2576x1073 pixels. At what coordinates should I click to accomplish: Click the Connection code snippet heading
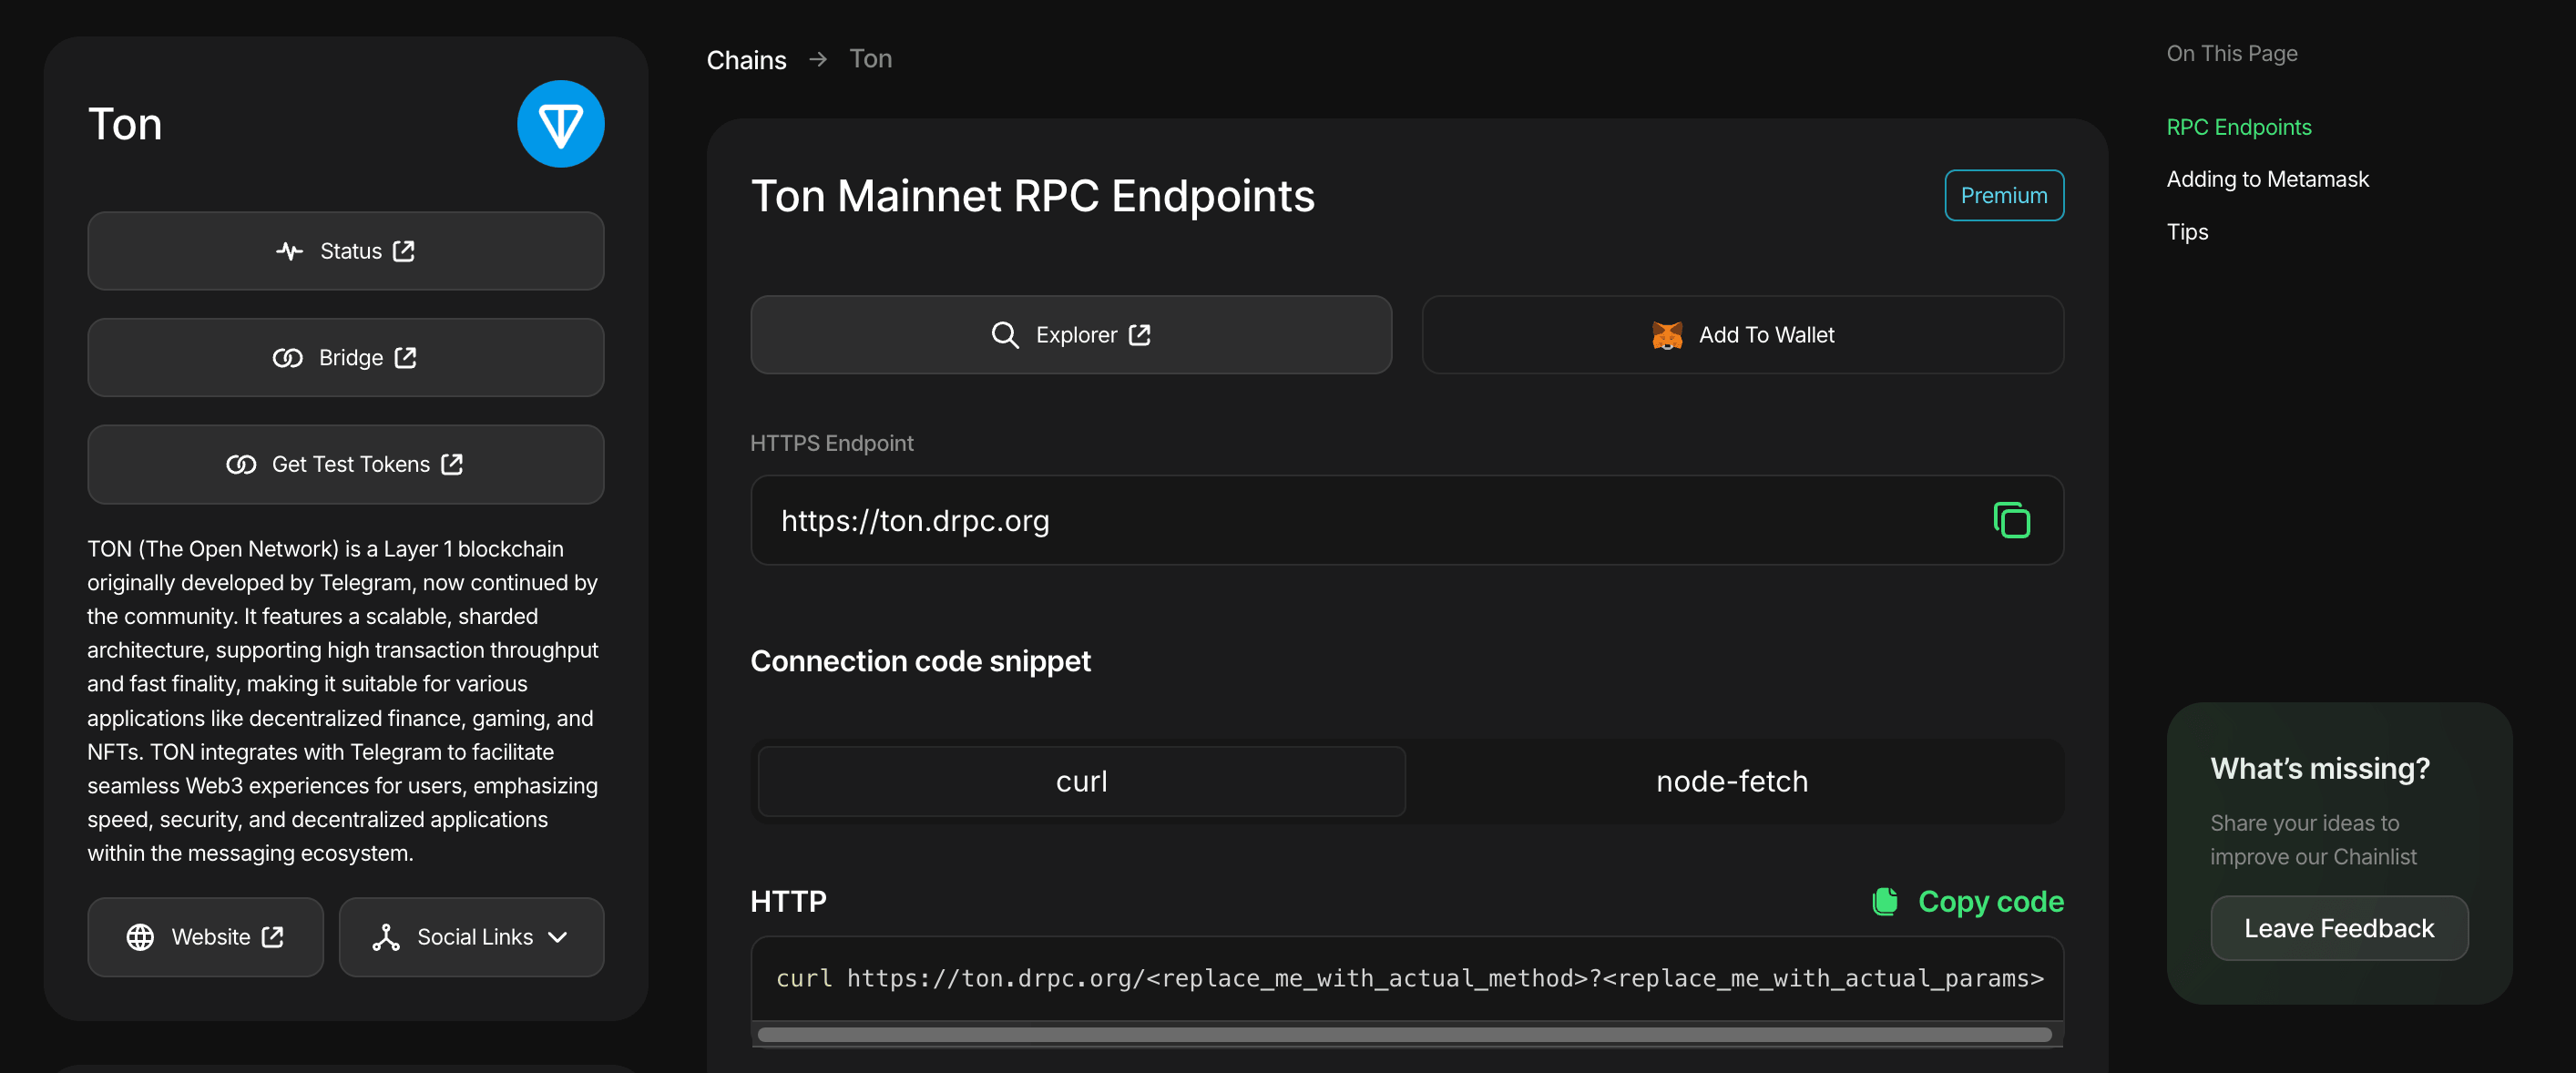tap(920, 661)
